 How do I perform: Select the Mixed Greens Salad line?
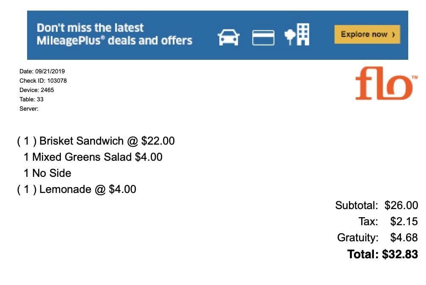[93, 157]
